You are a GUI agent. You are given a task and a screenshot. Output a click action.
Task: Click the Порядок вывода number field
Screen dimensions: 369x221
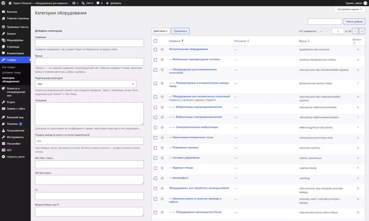click(x=89, y=141)
